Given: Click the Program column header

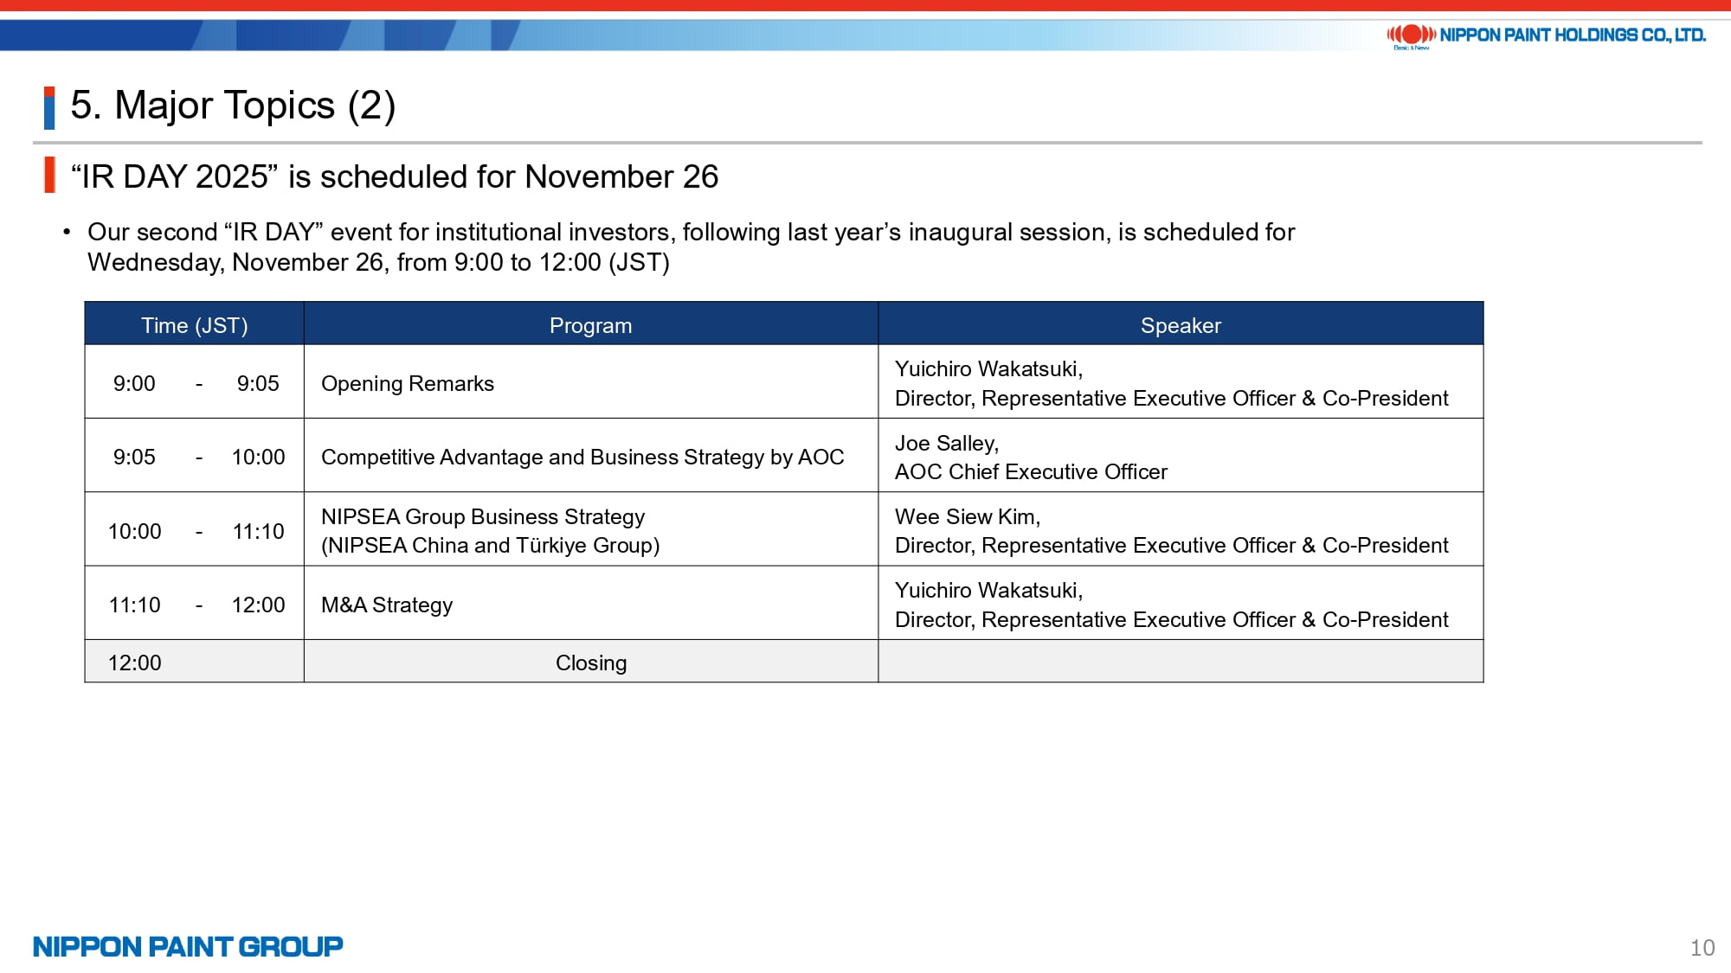Looking at the screenshot, I should click(x=590, y=325).
